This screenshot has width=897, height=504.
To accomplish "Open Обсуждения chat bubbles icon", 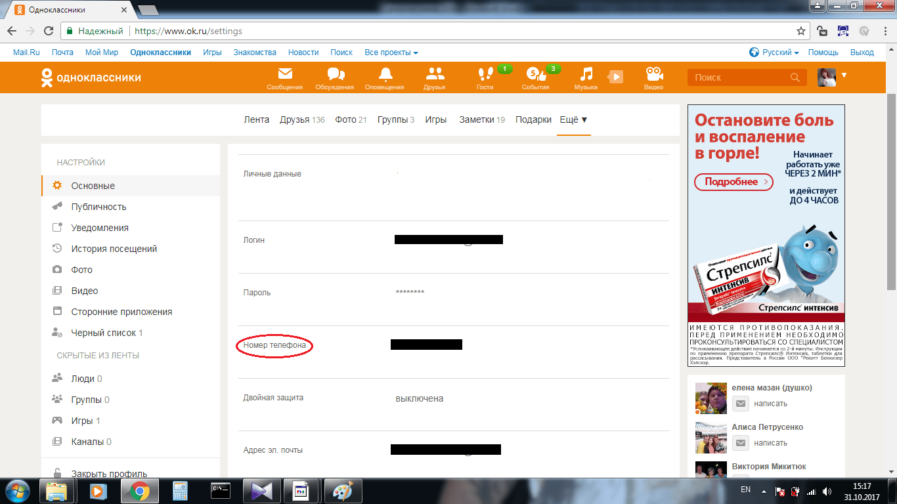I will [x=334, y=77].
